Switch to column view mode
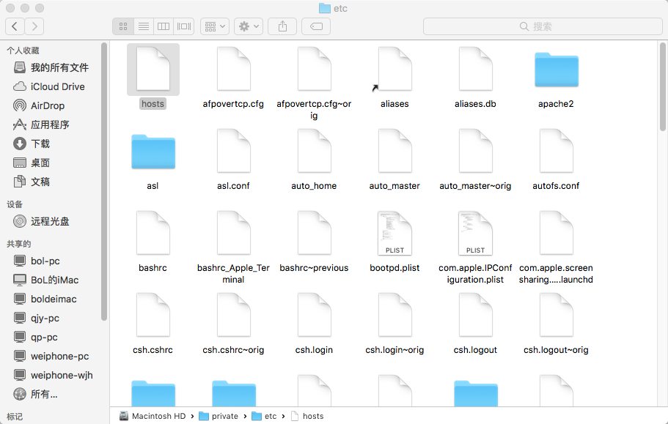 164,26
